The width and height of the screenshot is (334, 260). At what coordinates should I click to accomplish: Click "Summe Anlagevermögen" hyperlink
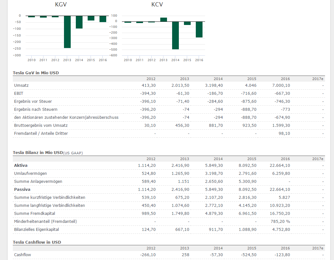(38, 181)
